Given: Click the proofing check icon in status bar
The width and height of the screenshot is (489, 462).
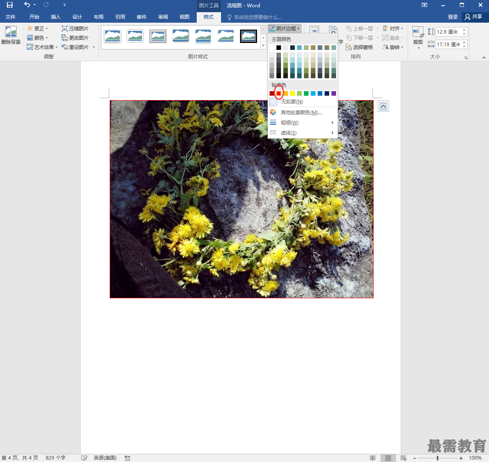Looking at the screenshot, I should (x=84, y=458).
